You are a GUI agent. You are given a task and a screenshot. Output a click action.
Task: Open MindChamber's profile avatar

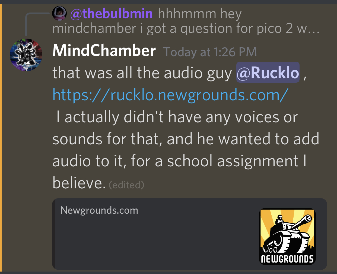pos(26,55)
